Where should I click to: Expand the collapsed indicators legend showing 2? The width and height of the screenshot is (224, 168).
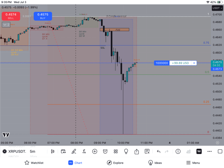point(6,25)
